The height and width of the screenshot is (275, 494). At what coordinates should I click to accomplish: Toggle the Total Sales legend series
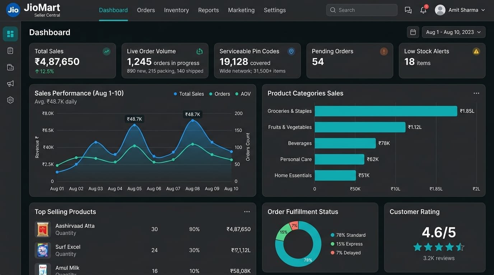189,94
